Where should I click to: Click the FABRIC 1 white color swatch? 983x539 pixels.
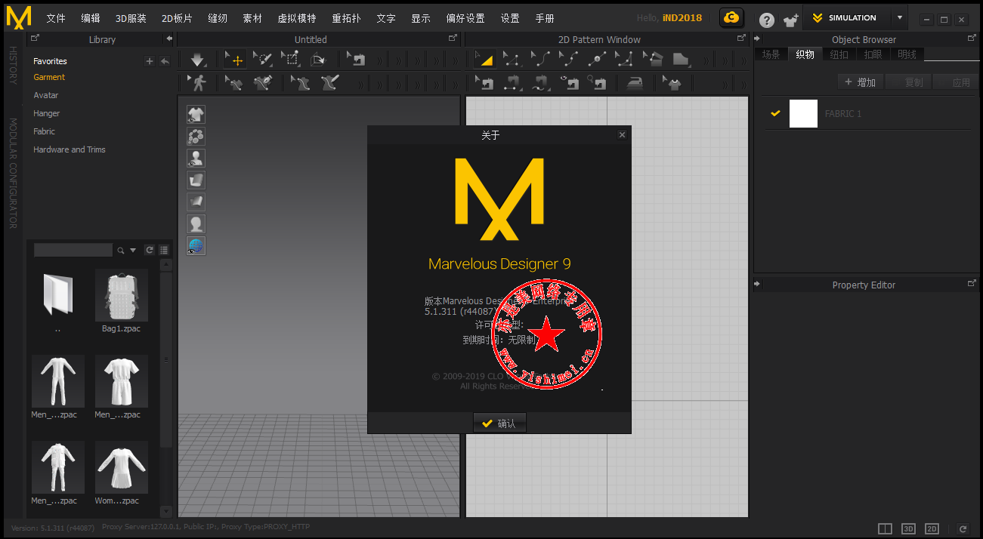tap(803, 113)
